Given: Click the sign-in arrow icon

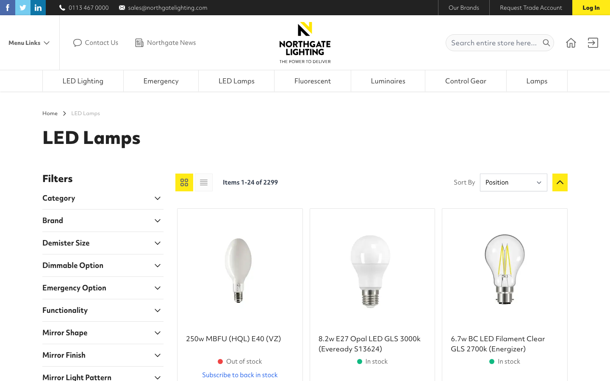Looking at the screenshot, I should (x=593, y=43).
